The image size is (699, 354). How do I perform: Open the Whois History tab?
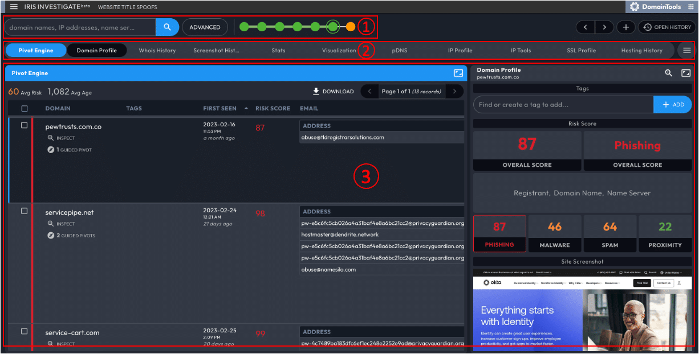point(157,50)
